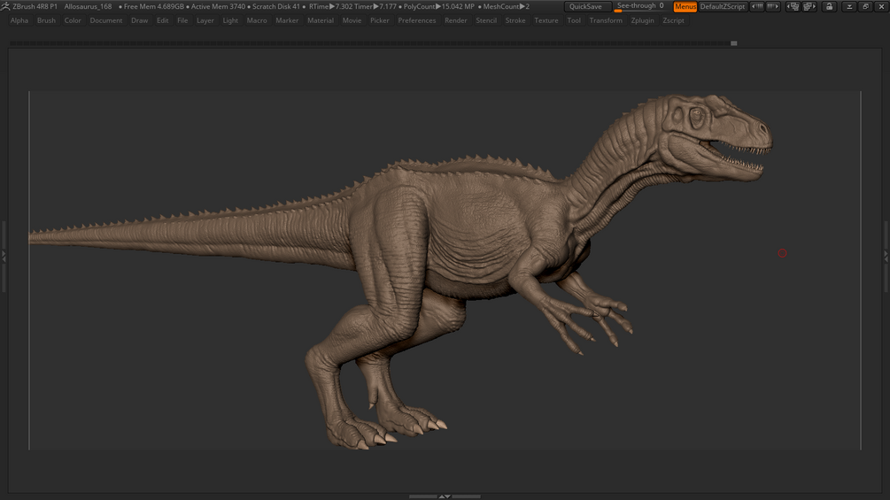Open the Brush menu
Viewport: 890px width, 500px height.
tap(46, 20)
